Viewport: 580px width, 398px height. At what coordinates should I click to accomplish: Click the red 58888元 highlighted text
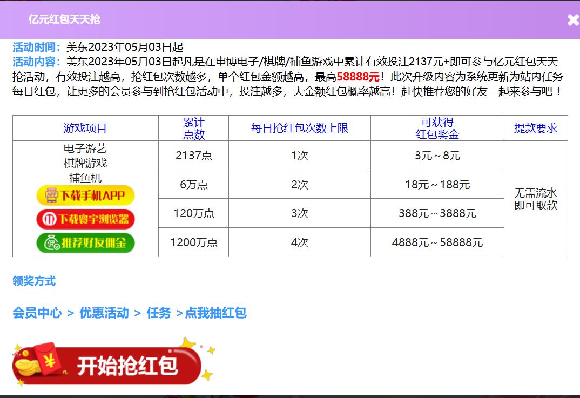click(x=358, y=76)
